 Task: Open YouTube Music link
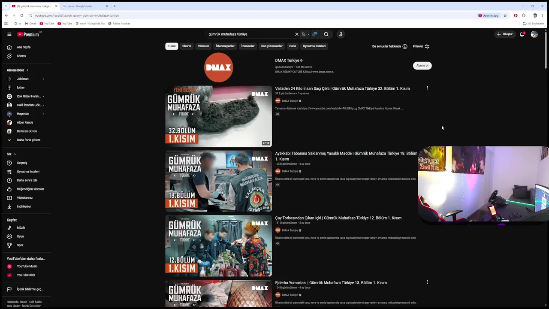tap(27, 266)
